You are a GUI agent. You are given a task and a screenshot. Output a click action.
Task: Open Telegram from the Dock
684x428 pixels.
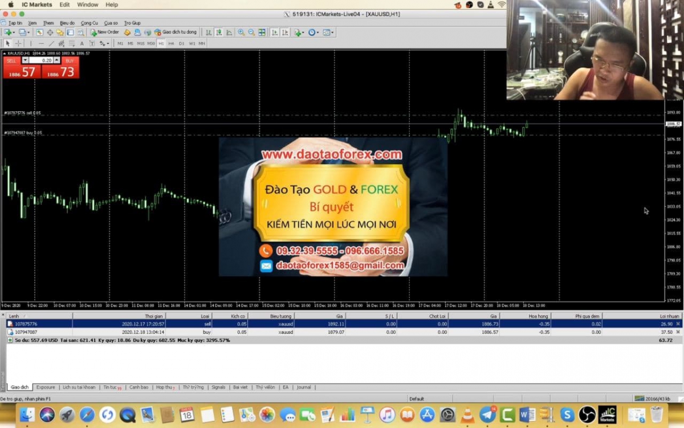pos(488,414)
